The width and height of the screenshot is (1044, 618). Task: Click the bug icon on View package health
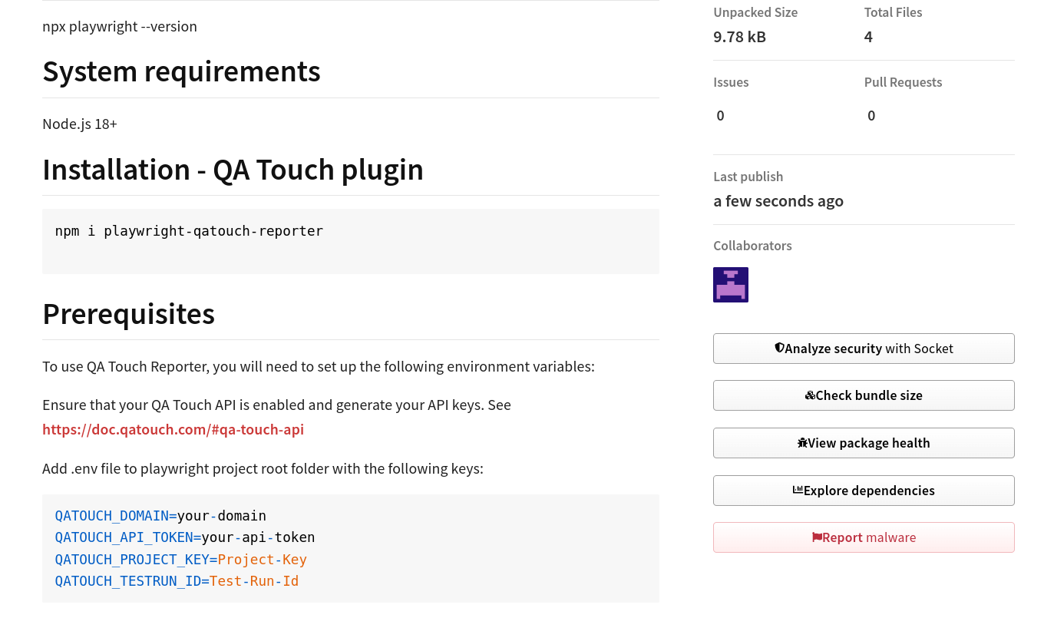(802, 443)
